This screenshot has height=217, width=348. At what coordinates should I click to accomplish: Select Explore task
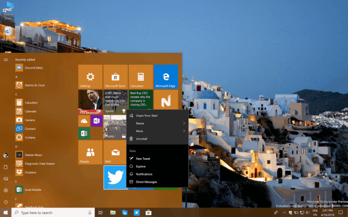coord(157,166)
